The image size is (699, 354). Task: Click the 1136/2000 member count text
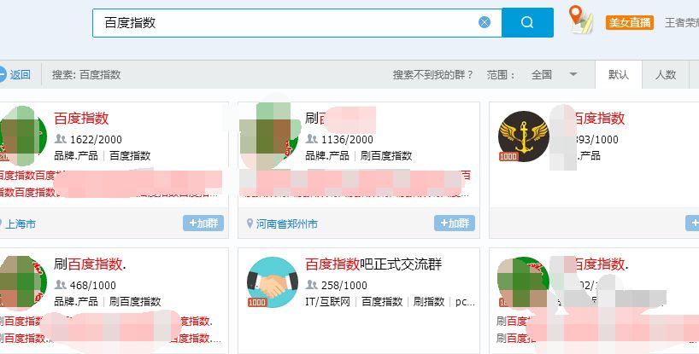(347, 140)
